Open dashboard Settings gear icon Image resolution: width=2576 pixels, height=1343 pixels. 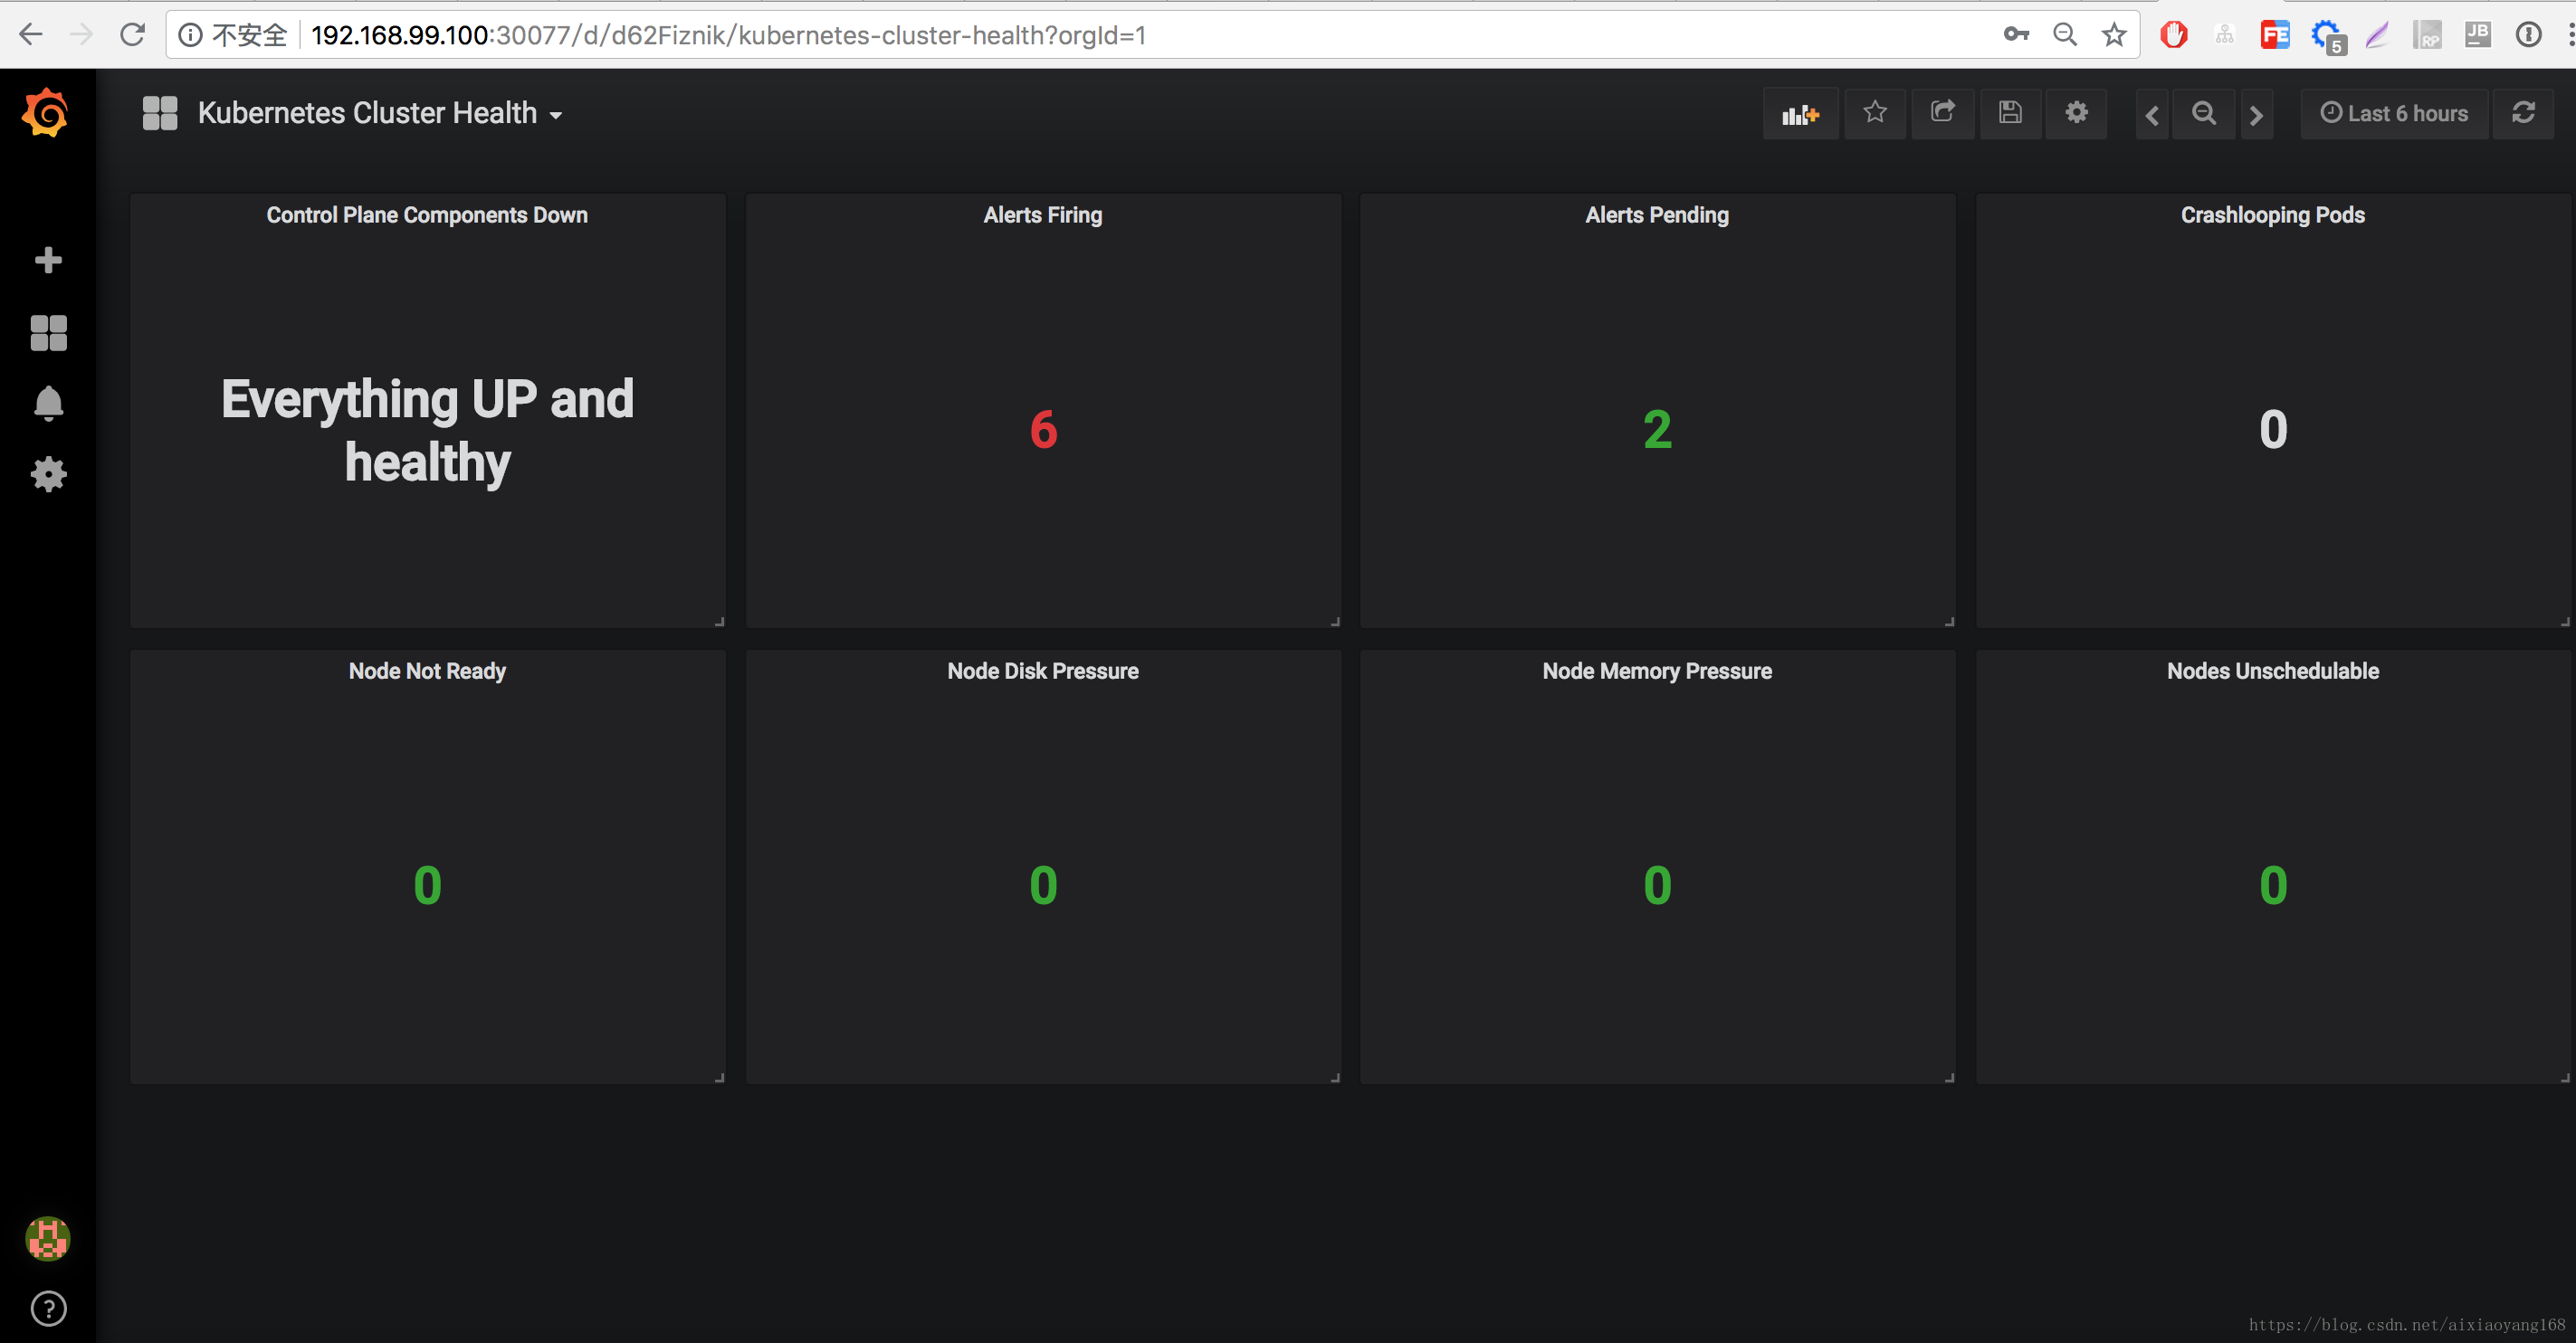click(x=2076, y=113)
